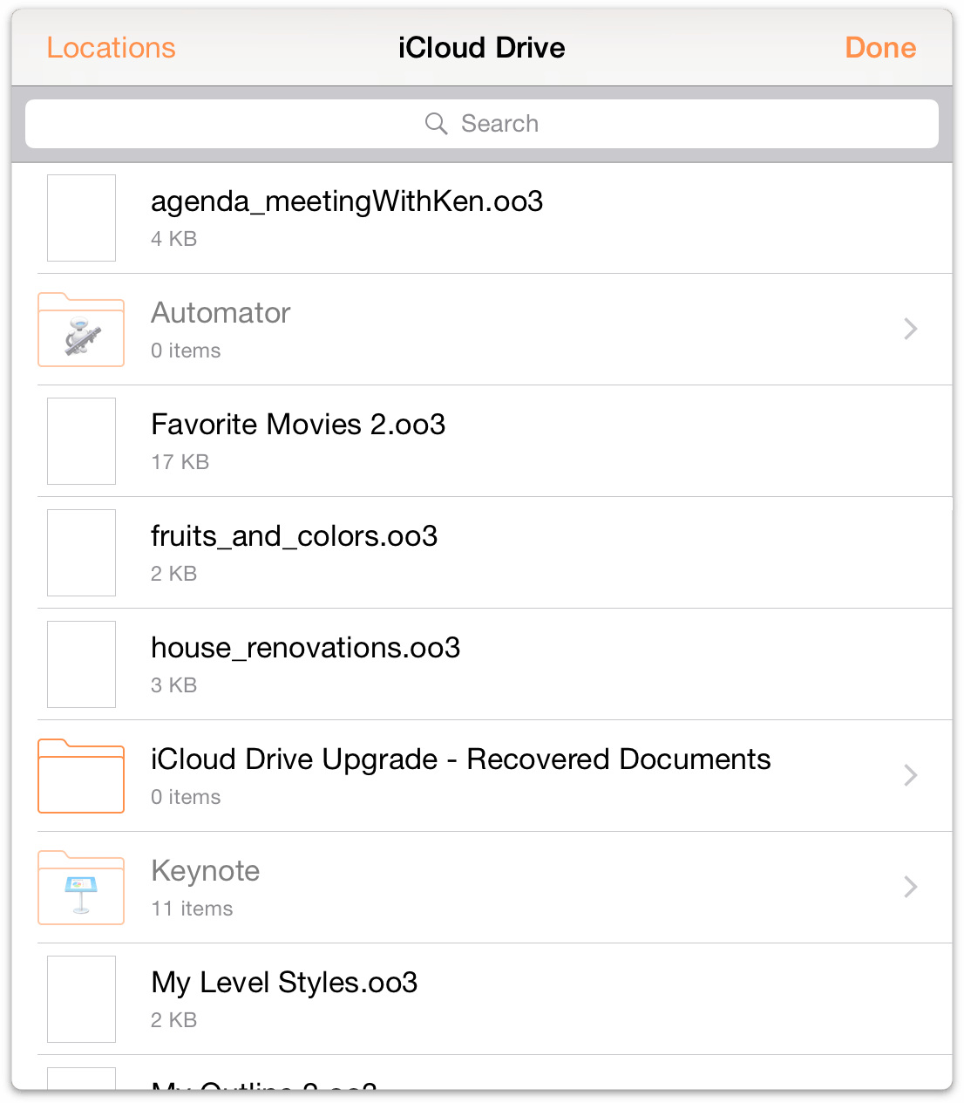Click agenda_meetingWithKen.oo3 thumbnail

81,218
